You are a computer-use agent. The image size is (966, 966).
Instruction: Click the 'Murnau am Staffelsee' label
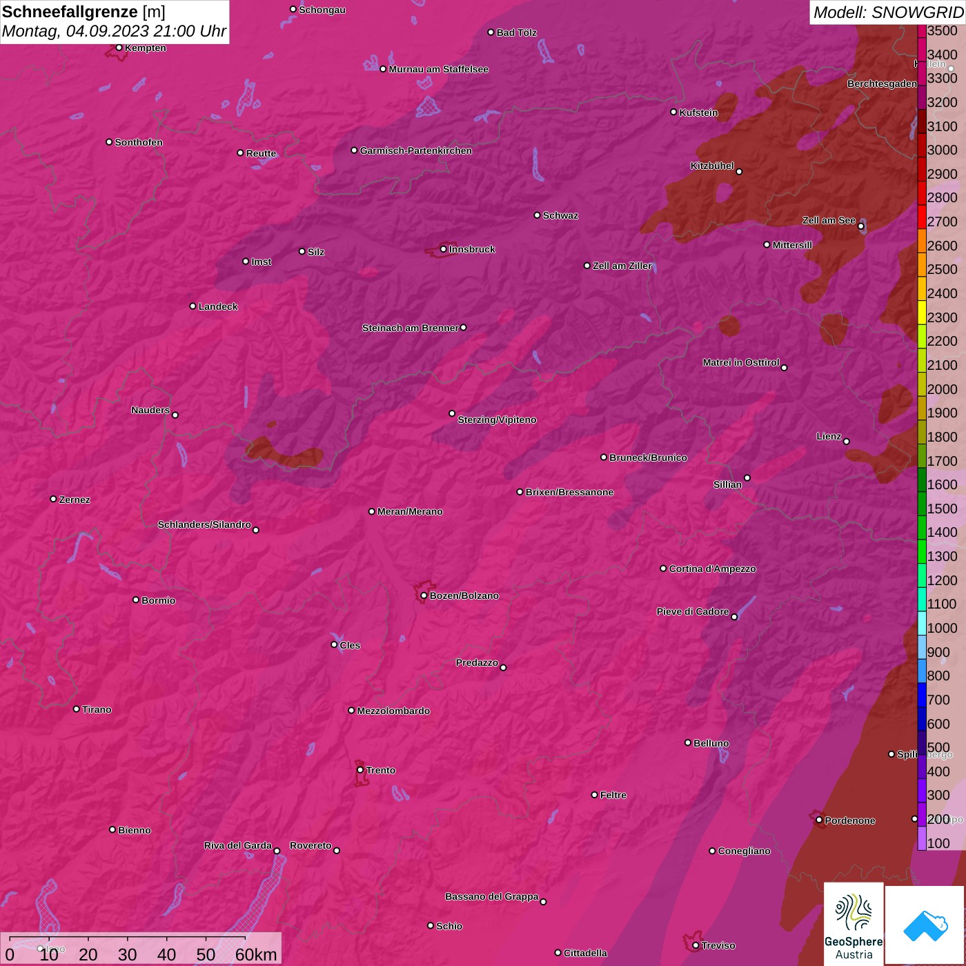click(x=439, y=69)
